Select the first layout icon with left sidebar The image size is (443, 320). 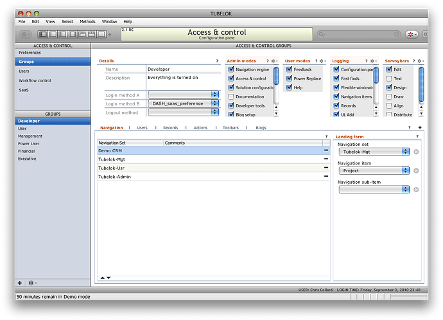(43, 34)
